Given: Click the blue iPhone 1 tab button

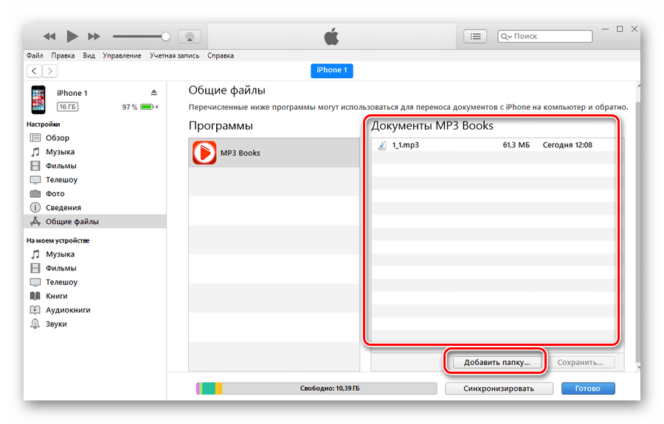Looking at the screenshot, I should click(x=331, y=70).
